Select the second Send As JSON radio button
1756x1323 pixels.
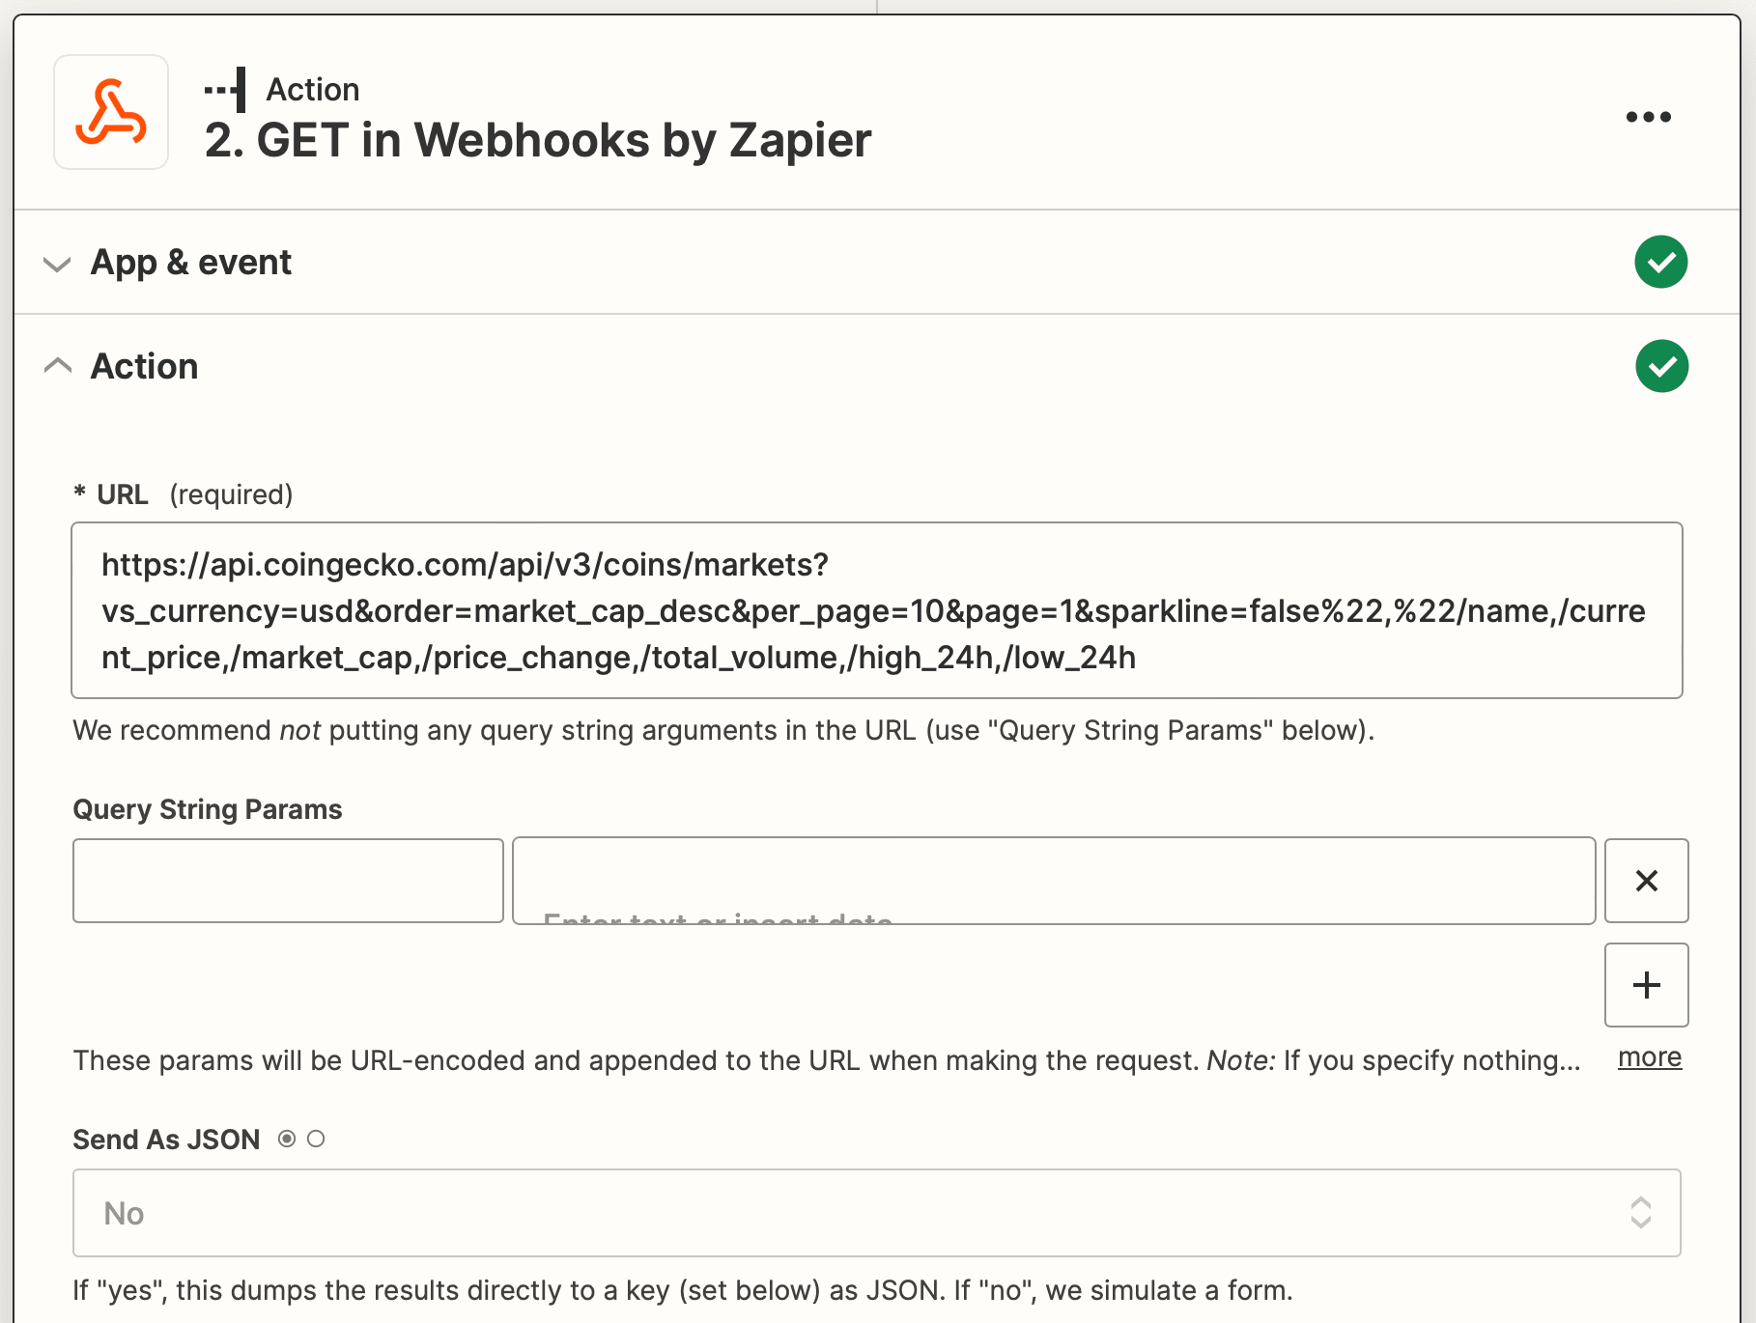(x=317, y=1140)
